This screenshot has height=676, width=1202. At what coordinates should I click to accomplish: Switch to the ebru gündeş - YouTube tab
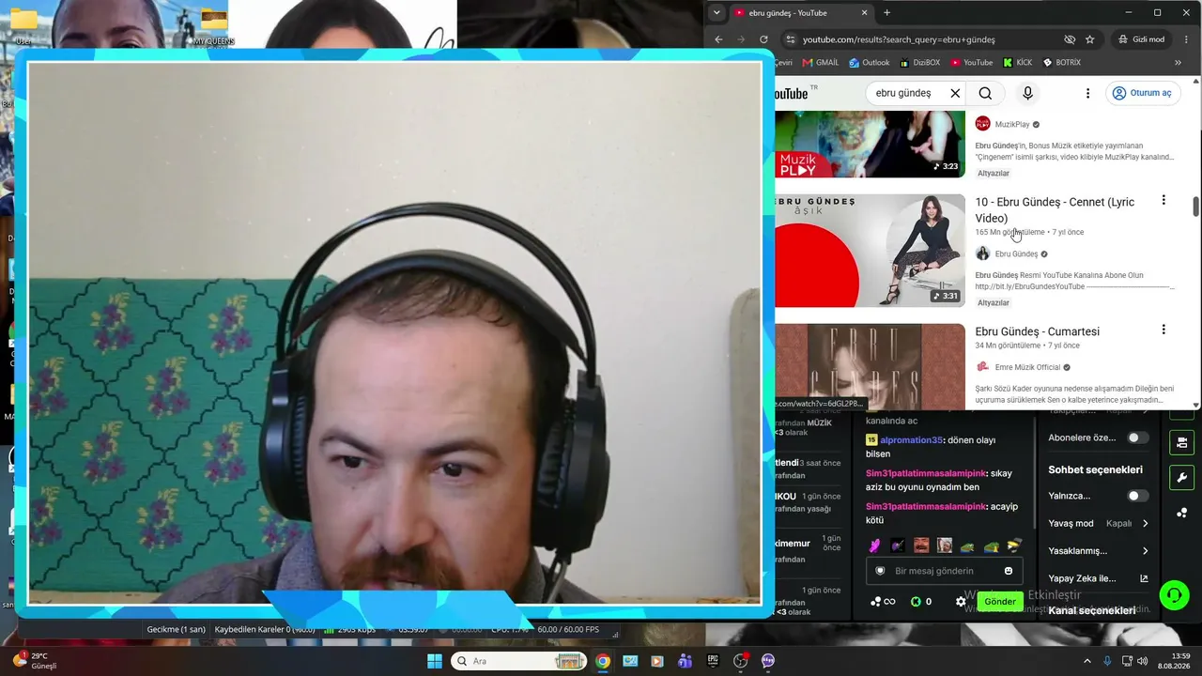[x=803, y=12]
